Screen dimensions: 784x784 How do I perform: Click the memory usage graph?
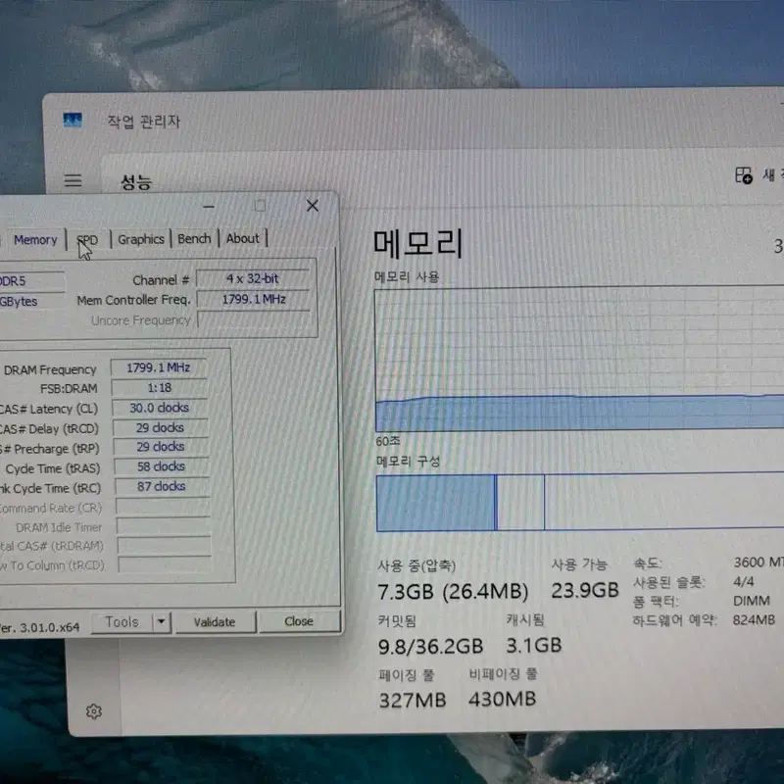[579, 359]
